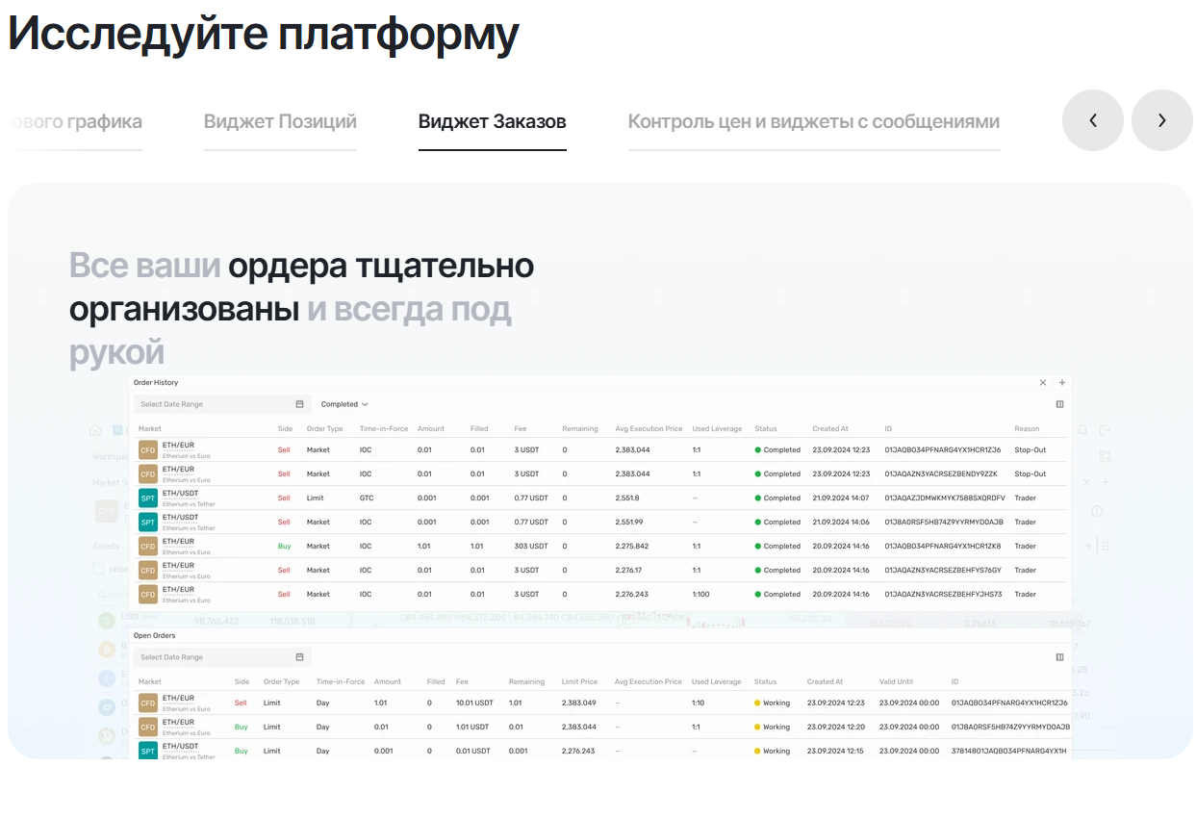The height and width of the screenshot is (818, 1196).
Task: Click Avg Execution Price header in Order History
Action: [648, 429]
